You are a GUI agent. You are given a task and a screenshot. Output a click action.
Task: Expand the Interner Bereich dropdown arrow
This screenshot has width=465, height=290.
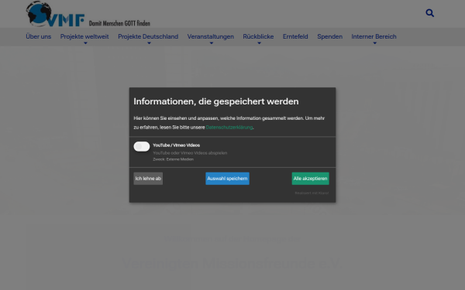point(374,43)
